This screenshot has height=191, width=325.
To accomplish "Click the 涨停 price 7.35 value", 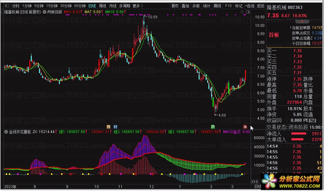I will pyautogui.click(x=298, y=79).
